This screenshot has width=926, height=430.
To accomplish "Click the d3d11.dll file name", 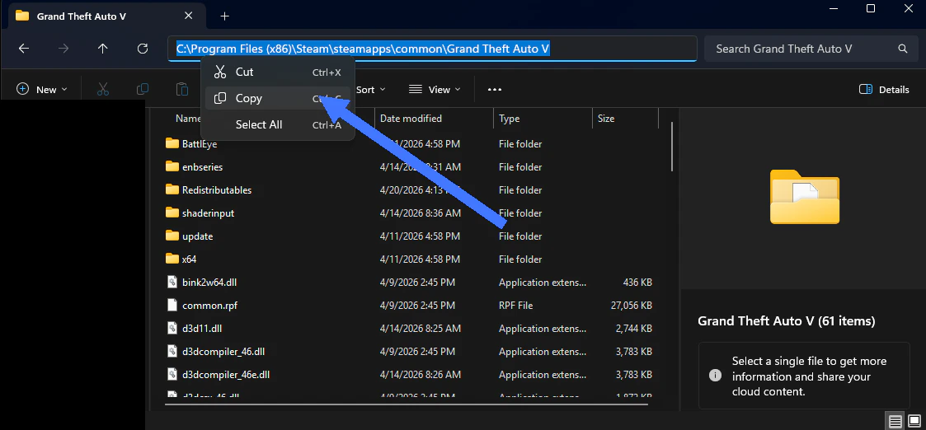I will tap(202, 329).
